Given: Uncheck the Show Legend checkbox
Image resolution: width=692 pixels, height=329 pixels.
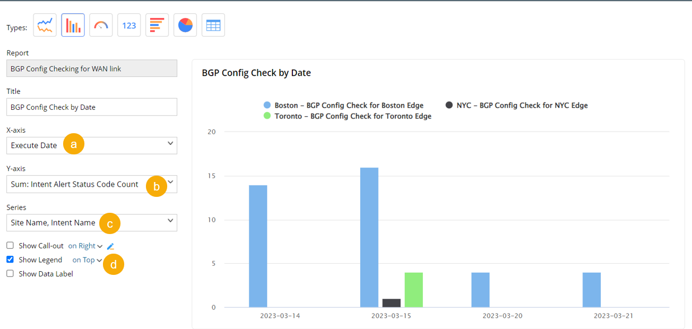Looking at the screenshot, I should 10,260.
